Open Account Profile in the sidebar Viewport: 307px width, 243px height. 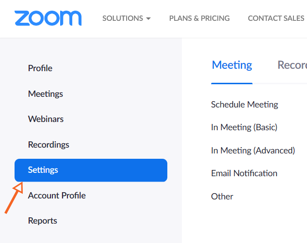tap(57, 196)
